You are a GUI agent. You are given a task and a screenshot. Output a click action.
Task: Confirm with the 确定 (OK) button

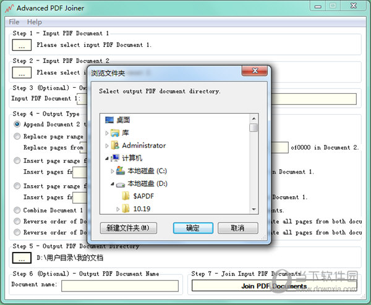[193, 228]
